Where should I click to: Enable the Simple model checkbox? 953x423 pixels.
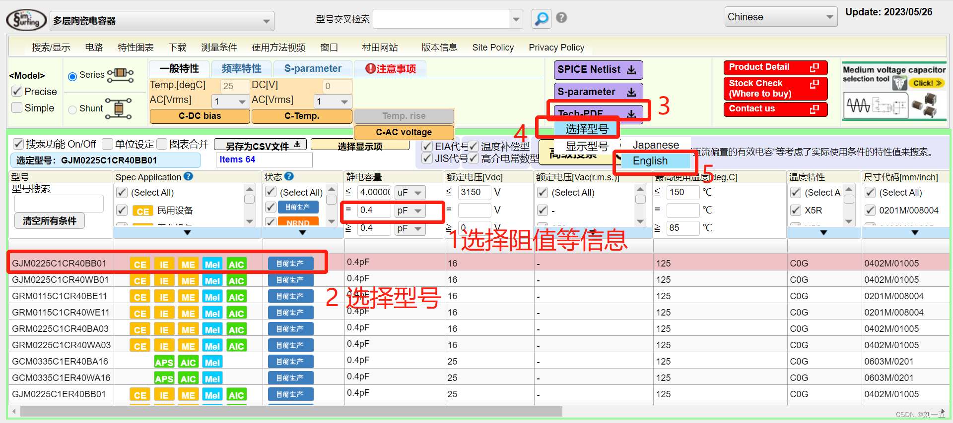tap(17, 107)
